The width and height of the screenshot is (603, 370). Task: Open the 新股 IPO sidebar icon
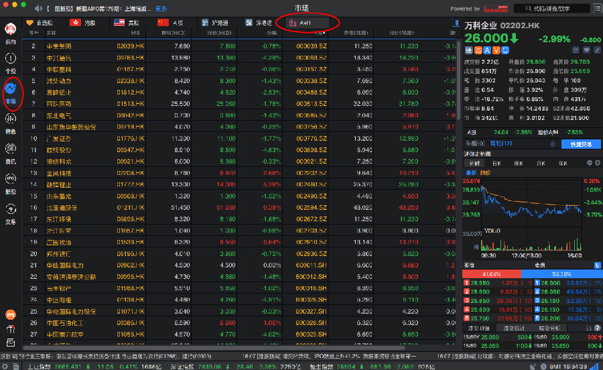[x=10, y=178]
